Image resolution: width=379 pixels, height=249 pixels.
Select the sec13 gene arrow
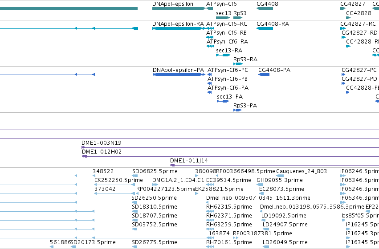[223, 18]
